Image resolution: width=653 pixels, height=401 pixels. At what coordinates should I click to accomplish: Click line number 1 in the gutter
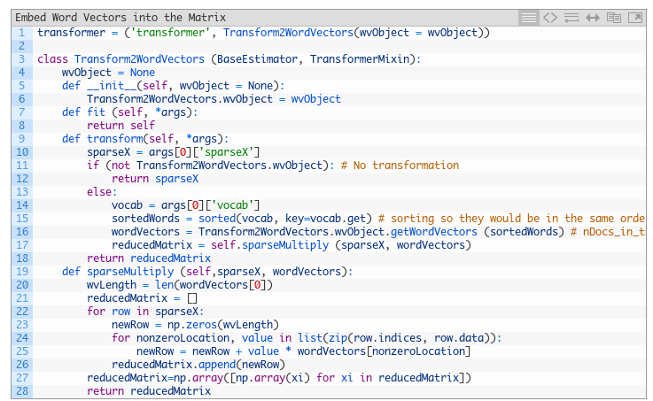coord(21,33)
